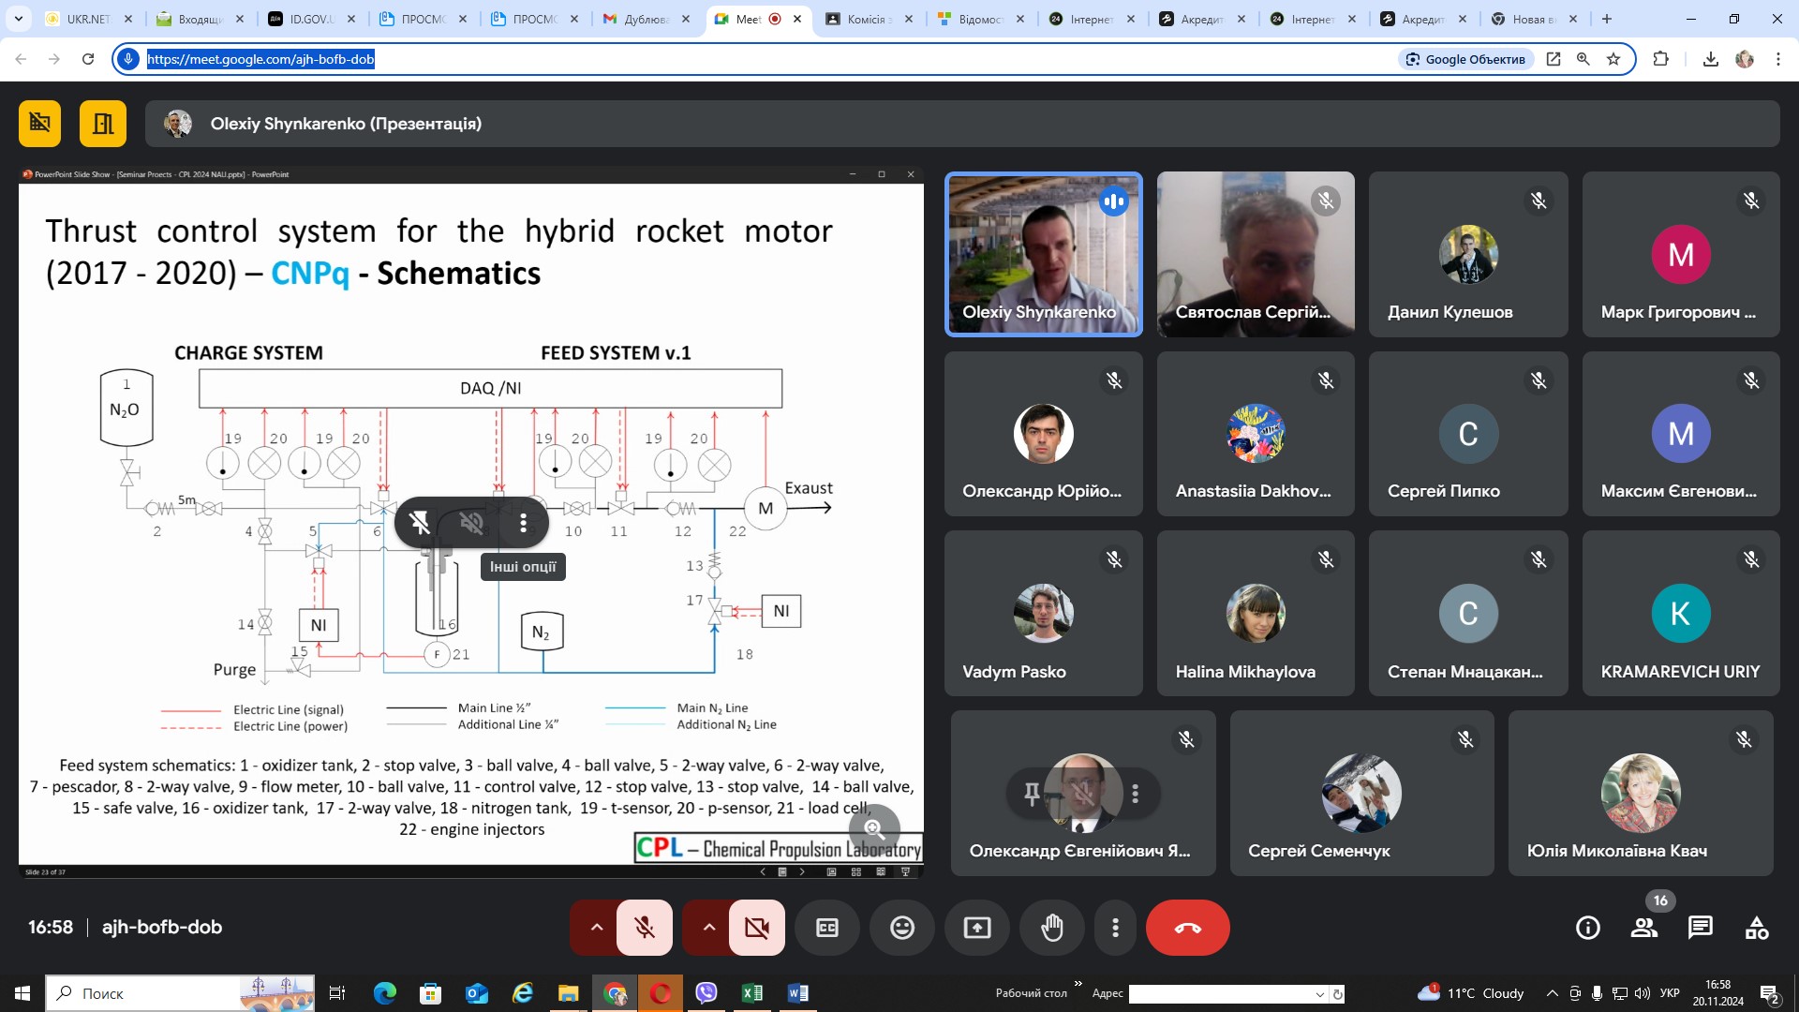The image size is (1799, 1012).
Task: Open the emoji reactions panel
Action: click(902, 928)
